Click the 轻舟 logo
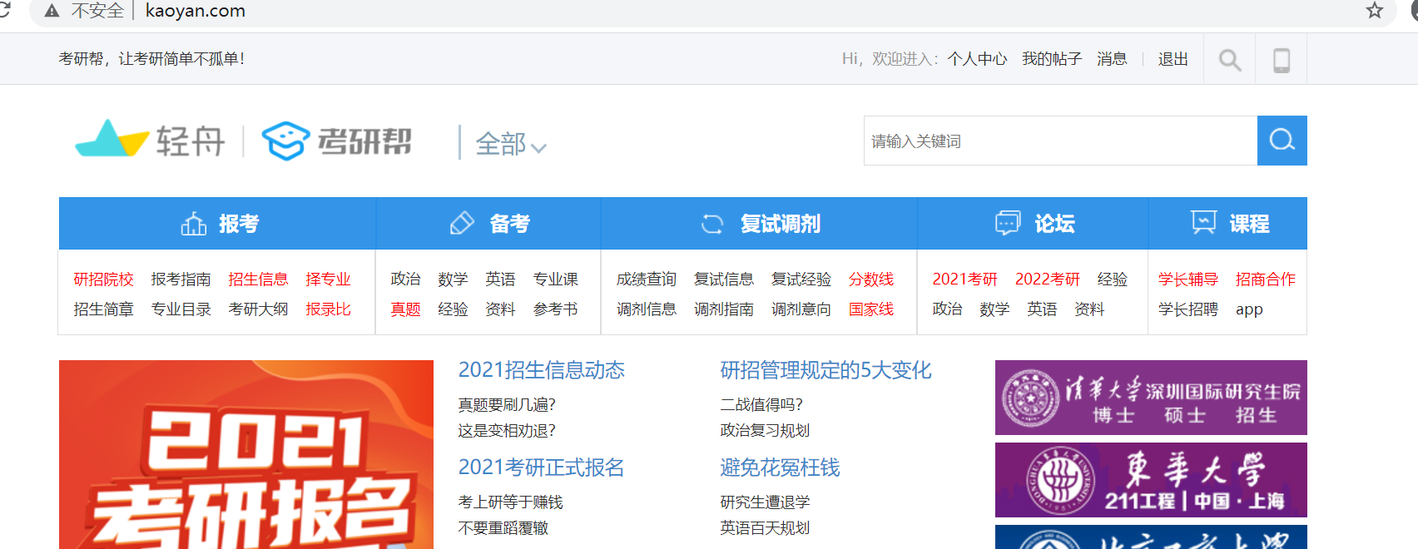This screenshot has width=1418, height=549. (x=151, y=140)
